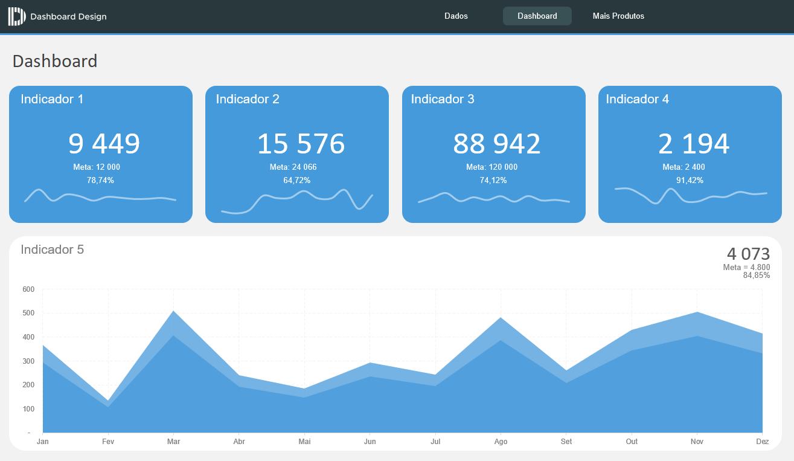Image resolution: width=794 pixels, height=461 pixels.
Task: Click the Indicador 1 sparkline chart
Action: [x=100, y=196]
